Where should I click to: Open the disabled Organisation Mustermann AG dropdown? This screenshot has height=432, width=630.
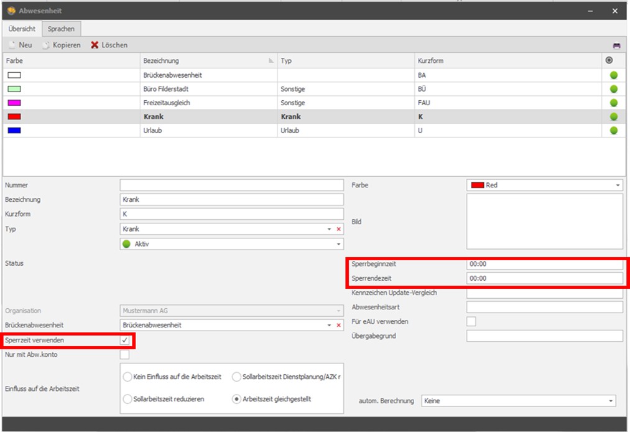pyautogui.click(x=231, y=311)
